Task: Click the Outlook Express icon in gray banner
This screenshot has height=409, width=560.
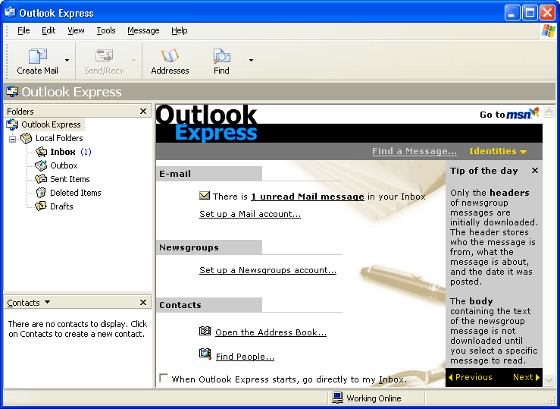Action: pos(12,92)
